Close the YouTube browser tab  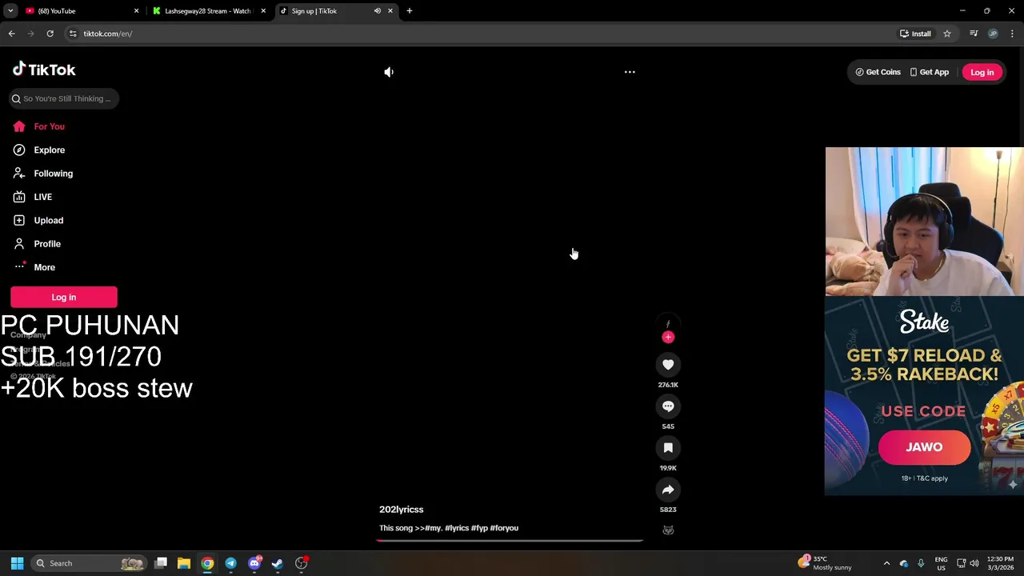(x=136, y=11)
